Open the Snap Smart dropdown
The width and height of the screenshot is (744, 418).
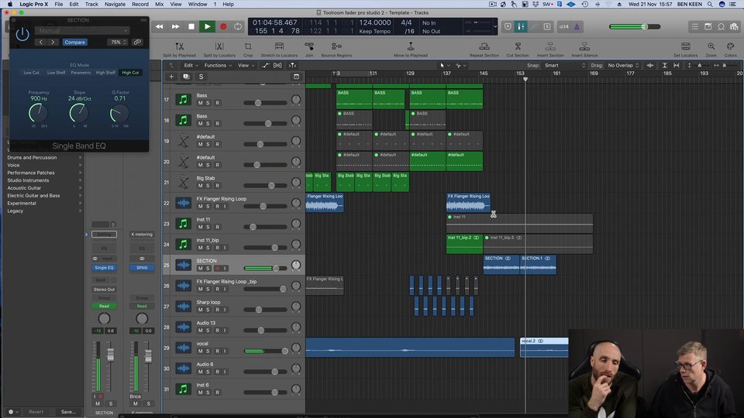[565, 65]
